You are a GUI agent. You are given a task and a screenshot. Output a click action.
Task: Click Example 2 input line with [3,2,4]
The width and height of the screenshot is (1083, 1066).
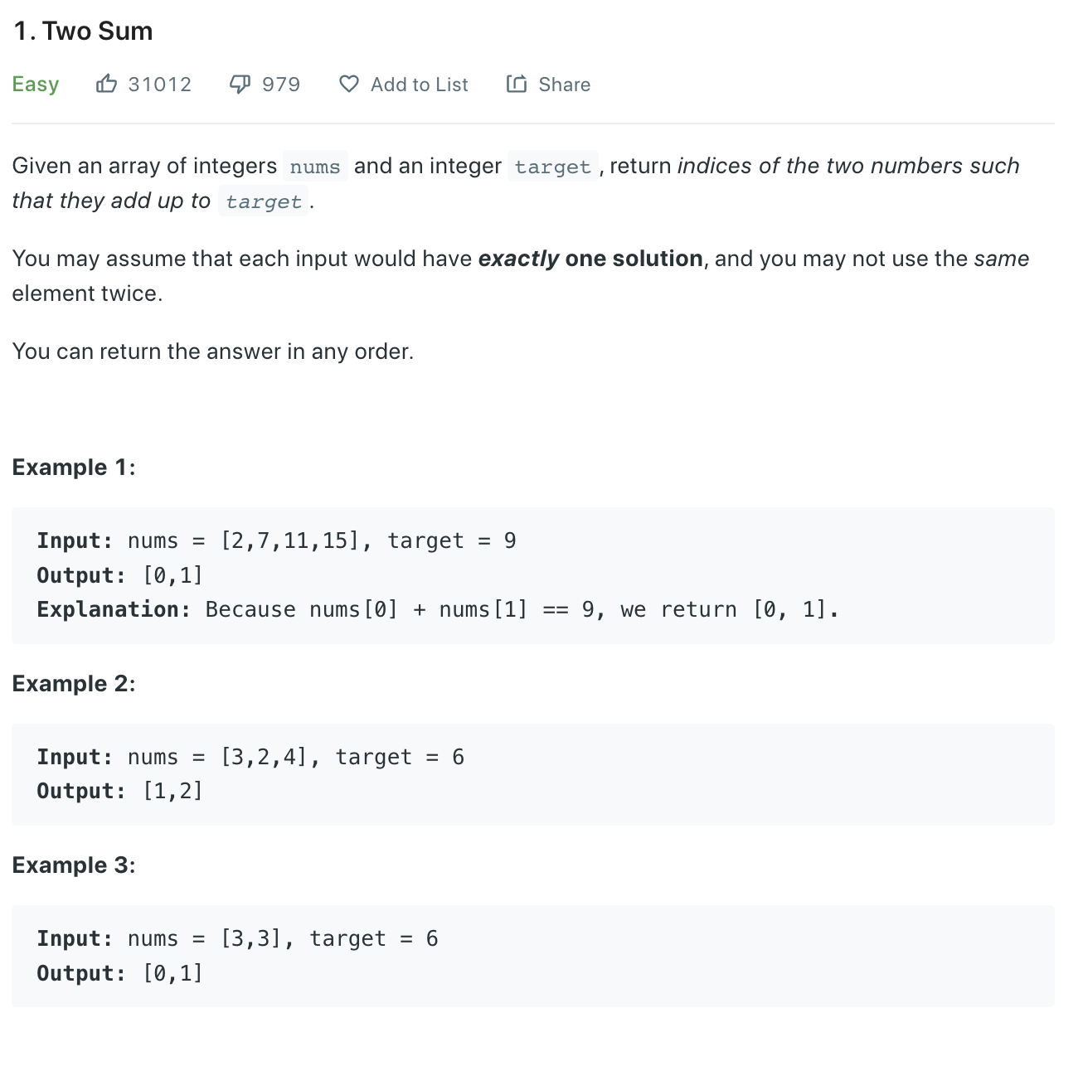(250, 757)
